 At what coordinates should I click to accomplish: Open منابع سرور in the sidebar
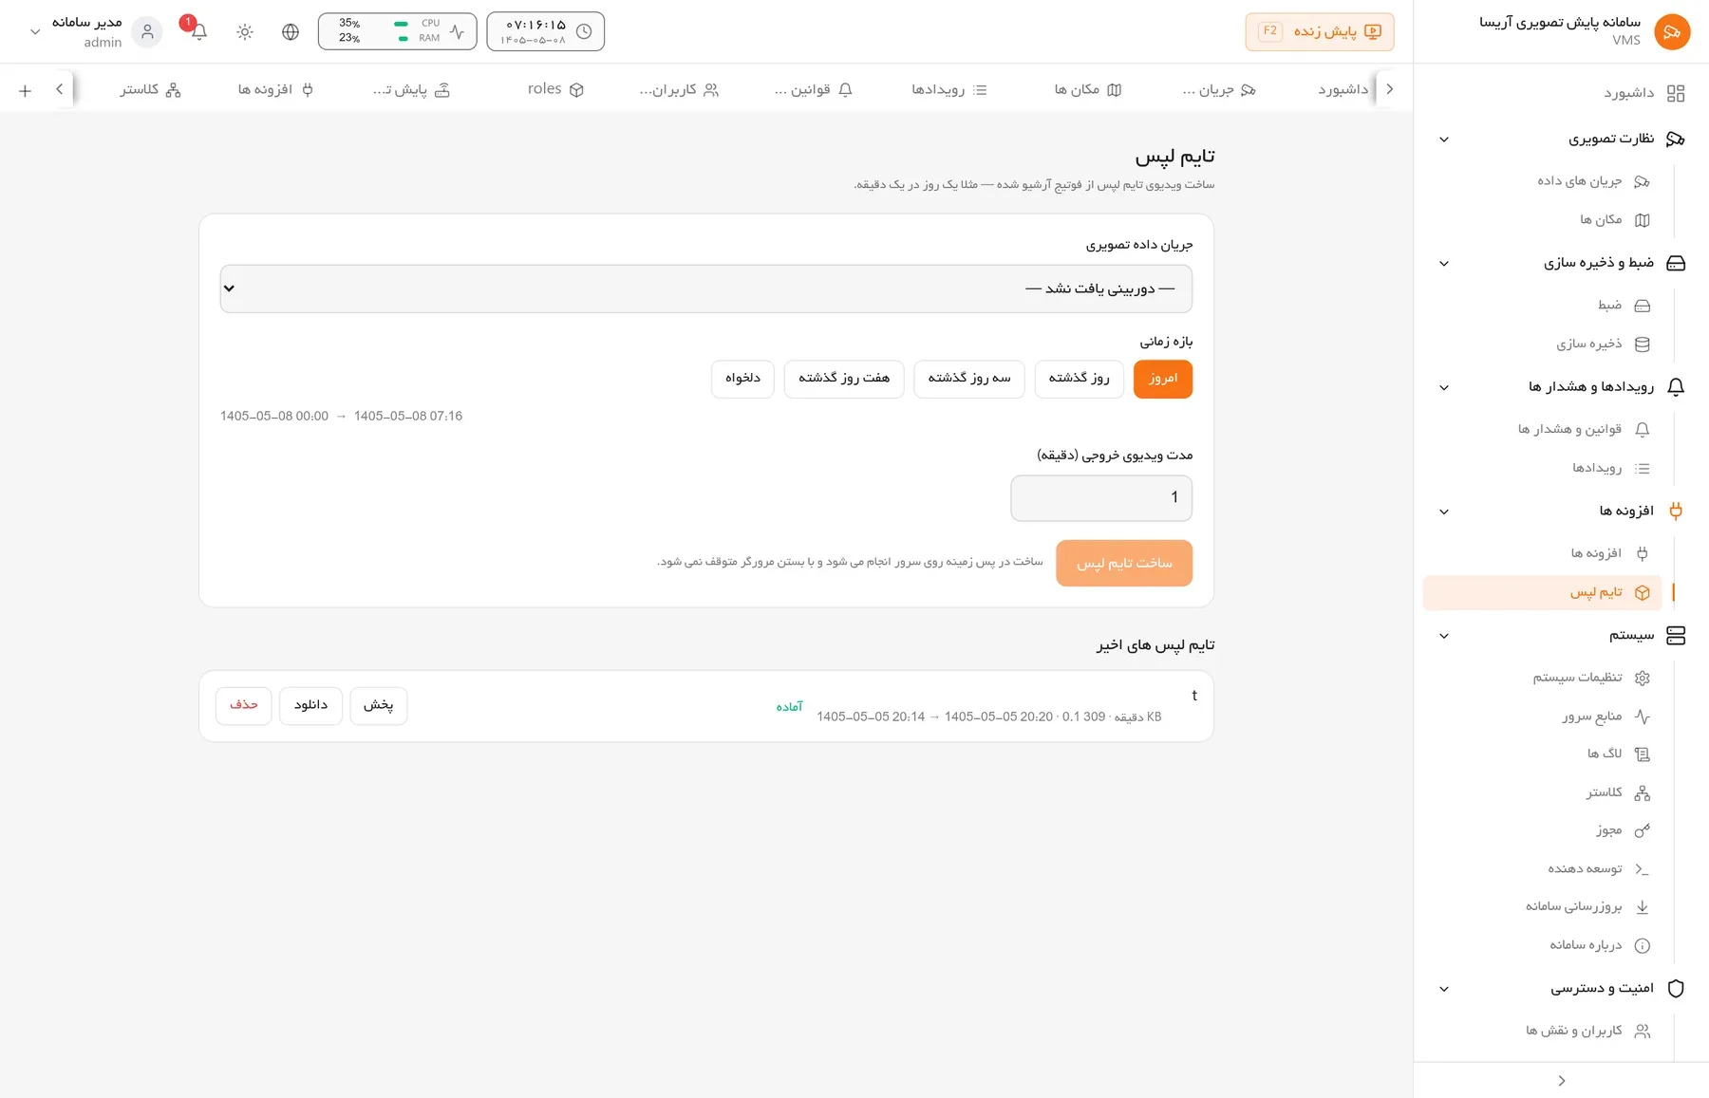coord(1606,716)
